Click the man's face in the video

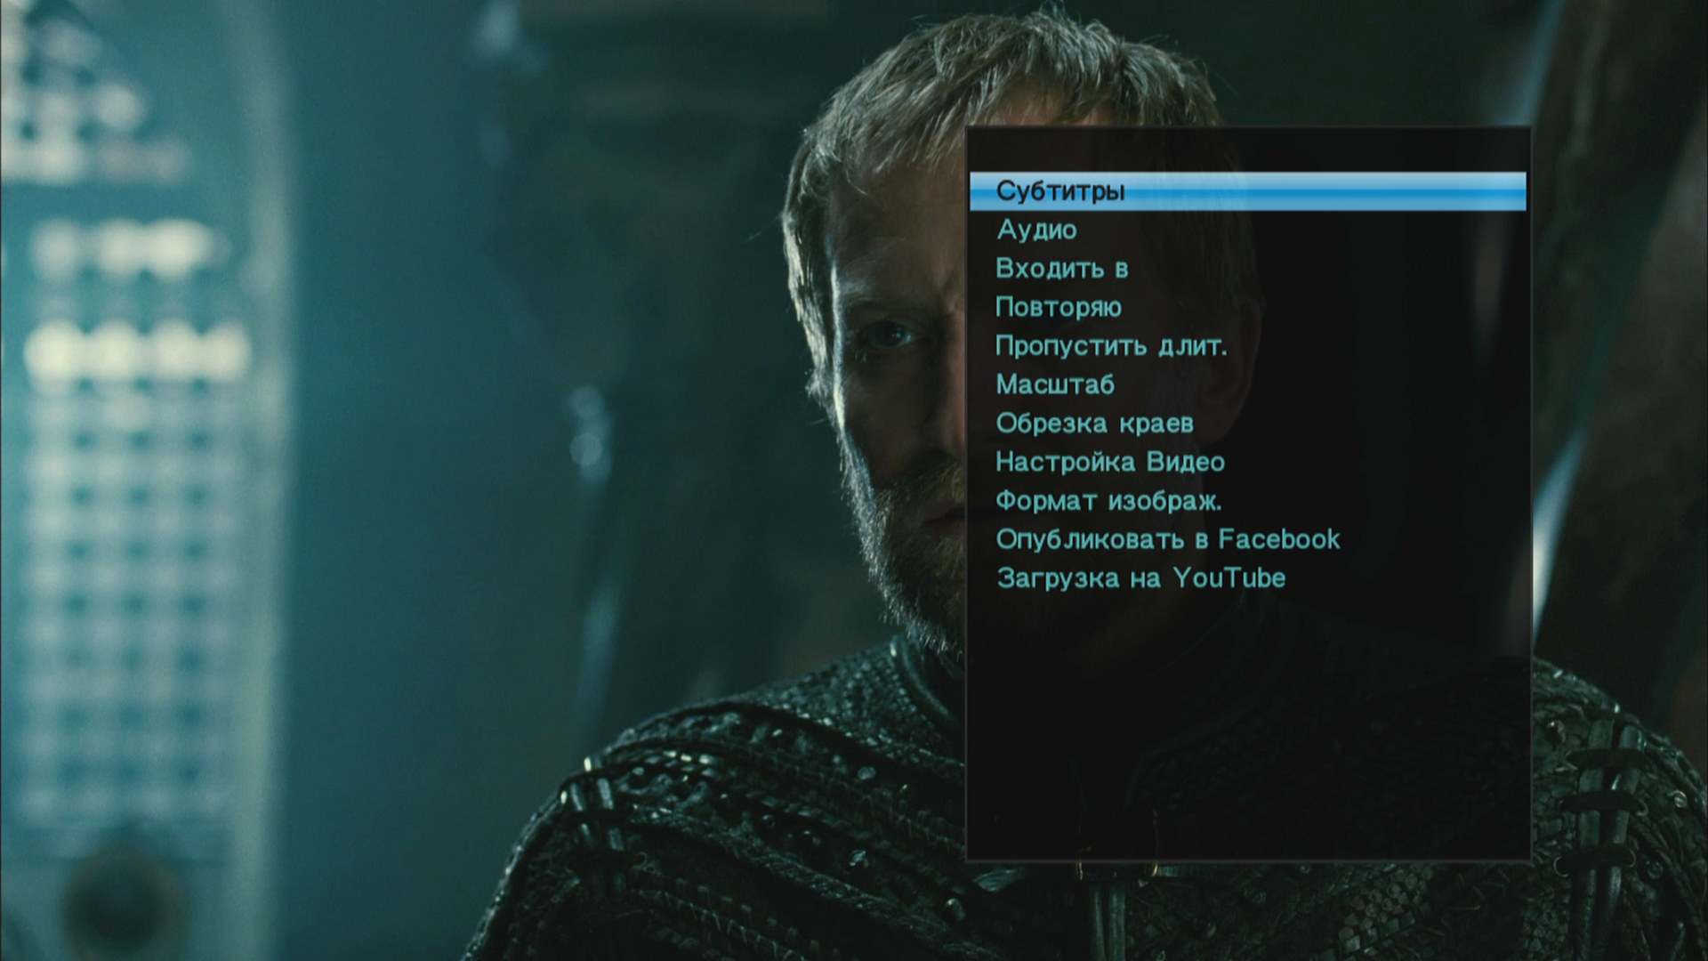898,374
